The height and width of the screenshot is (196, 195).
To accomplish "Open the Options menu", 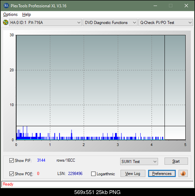I will 10,15.
